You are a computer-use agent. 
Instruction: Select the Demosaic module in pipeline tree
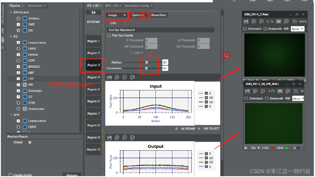pos(35,91)
